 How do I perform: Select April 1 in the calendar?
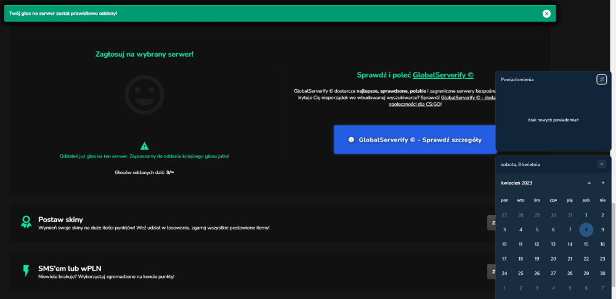586,215
